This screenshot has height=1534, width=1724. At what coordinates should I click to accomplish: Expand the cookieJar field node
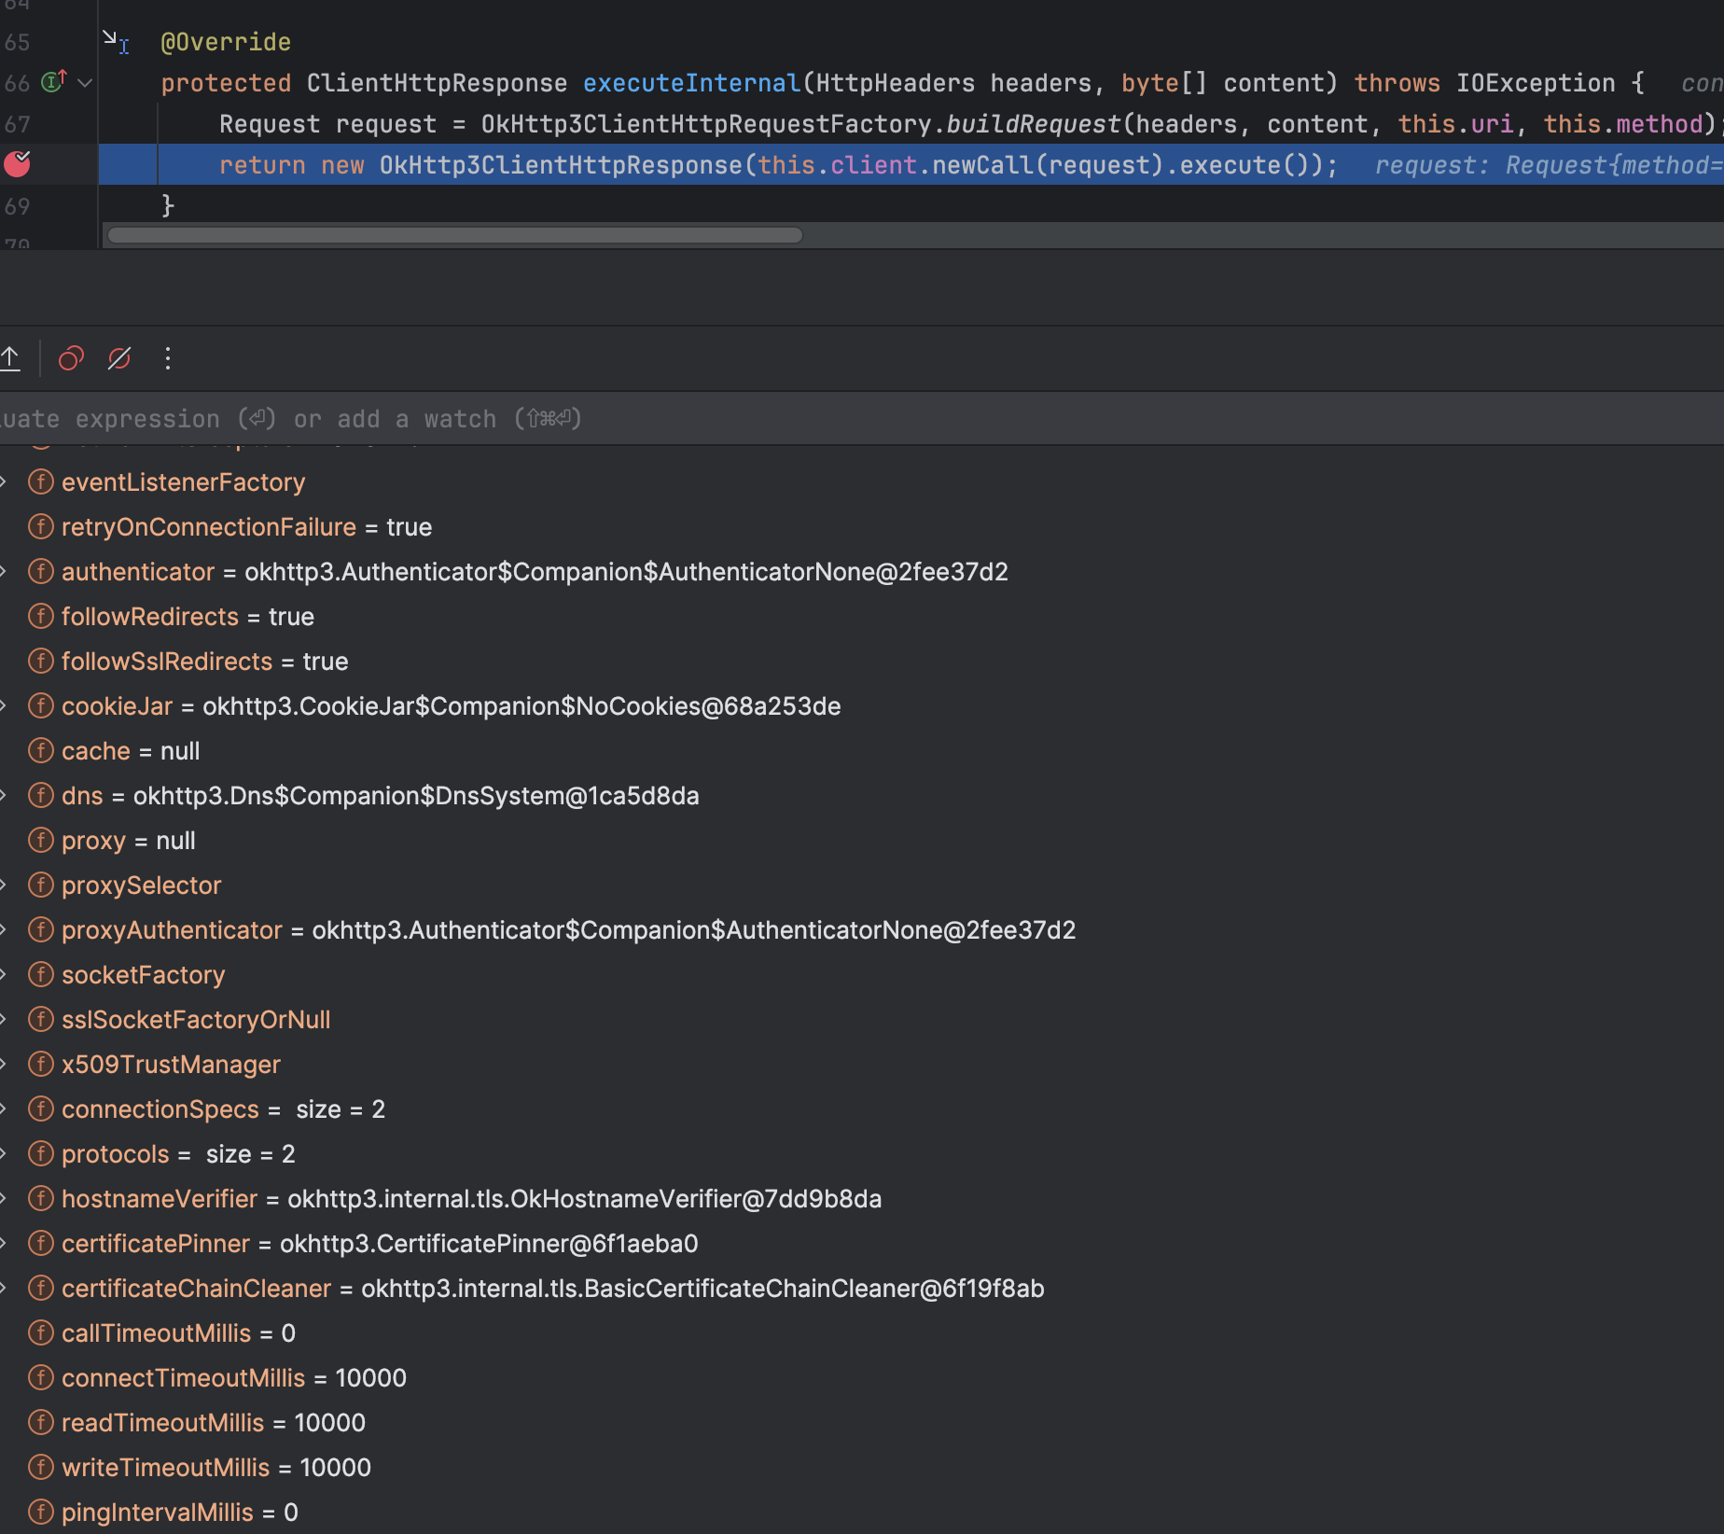coord(4,706)
